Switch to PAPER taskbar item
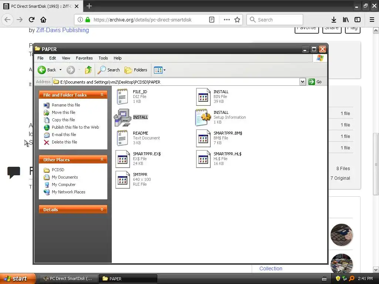Viewport: 379px width, 284px height. point(128,279)
